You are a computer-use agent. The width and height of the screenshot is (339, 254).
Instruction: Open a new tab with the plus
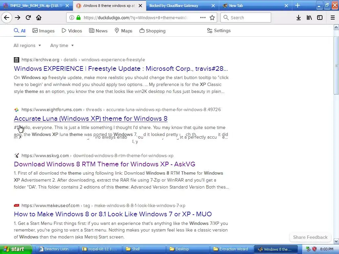[x=298, y=5]
